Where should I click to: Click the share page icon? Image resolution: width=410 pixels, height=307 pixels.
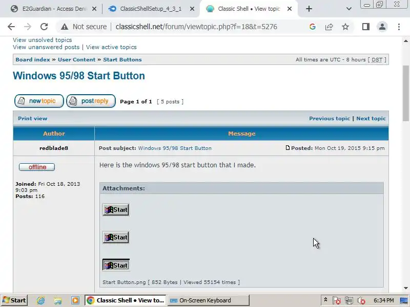point(329,27)
